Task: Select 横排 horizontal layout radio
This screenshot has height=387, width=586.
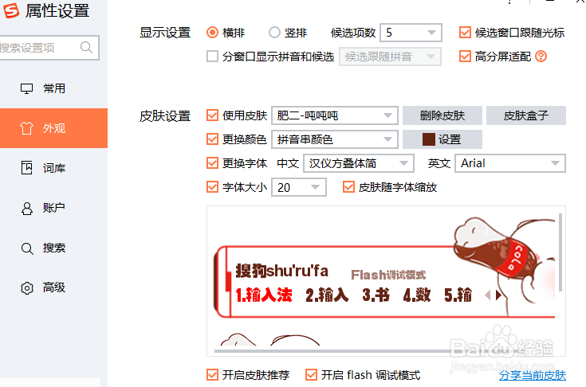Action: (212, 33)
